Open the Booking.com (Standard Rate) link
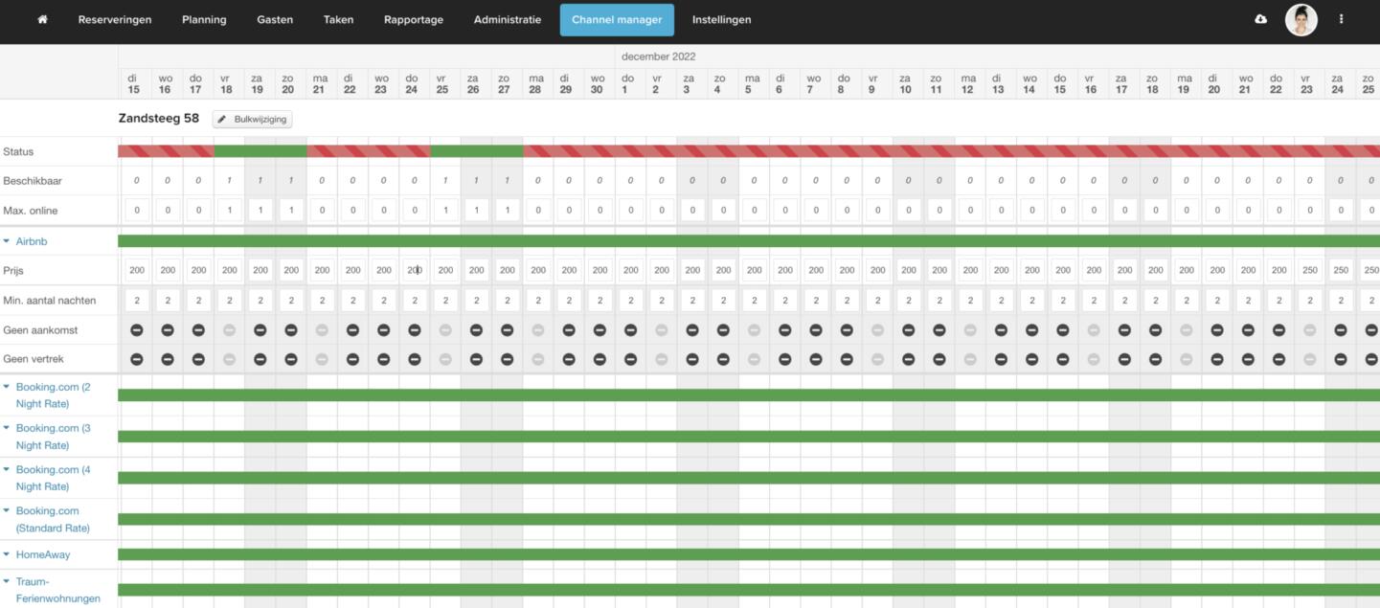This screenshot has height=608, width=1380. 53,520
